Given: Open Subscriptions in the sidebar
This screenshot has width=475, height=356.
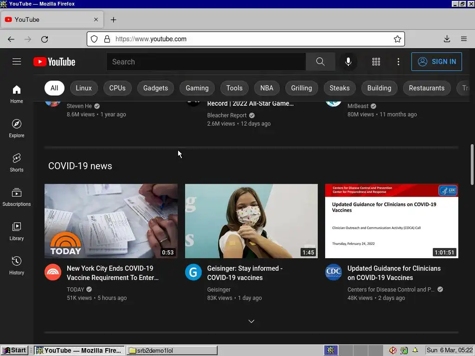Looking at the screenshot, I should (17, 197).
